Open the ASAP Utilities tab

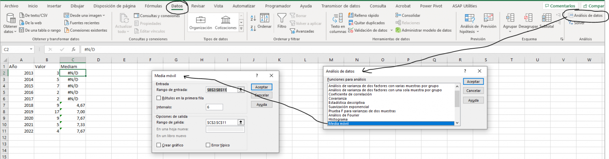464,6
